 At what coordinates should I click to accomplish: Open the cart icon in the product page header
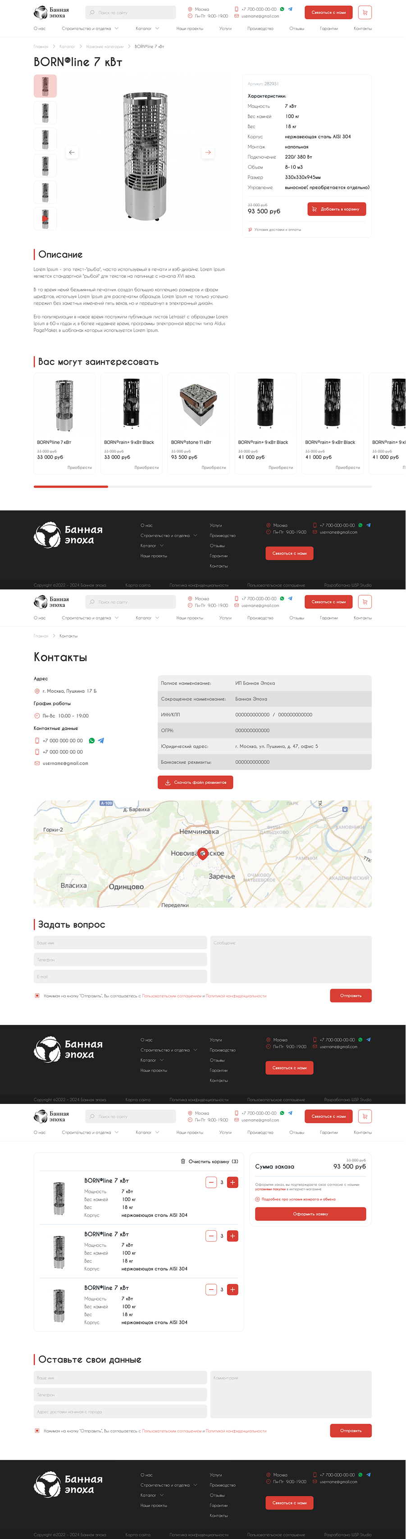[x=365, y=12]
